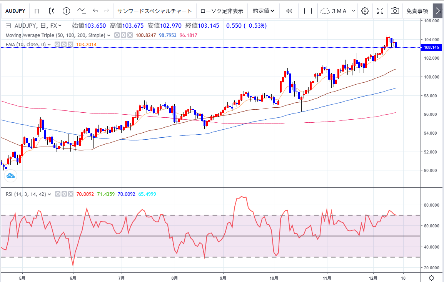The height and width of the screenshot is (282, 444).
Task: Hide the RSI indicator
Action: [x=58, y=194]
